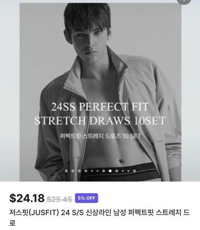Screen dimensions: 200x230
Task: Click the Korean 10 SET subtitle text
Action: point(100,136)
